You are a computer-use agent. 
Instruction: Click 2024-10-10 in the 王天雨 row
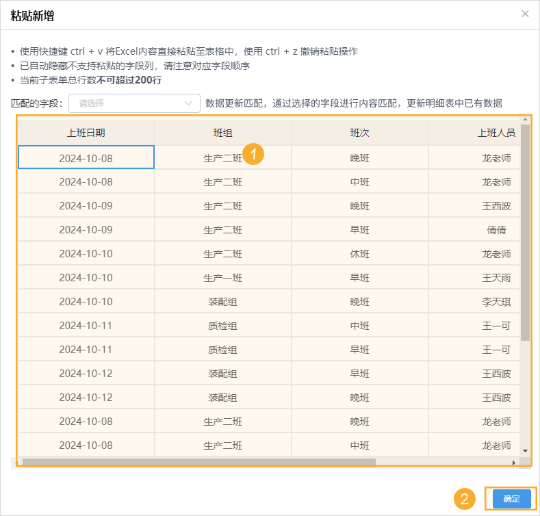coord(86,278)
